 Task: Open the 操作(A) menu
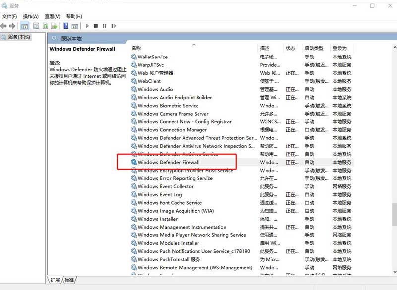coord(31,16)
